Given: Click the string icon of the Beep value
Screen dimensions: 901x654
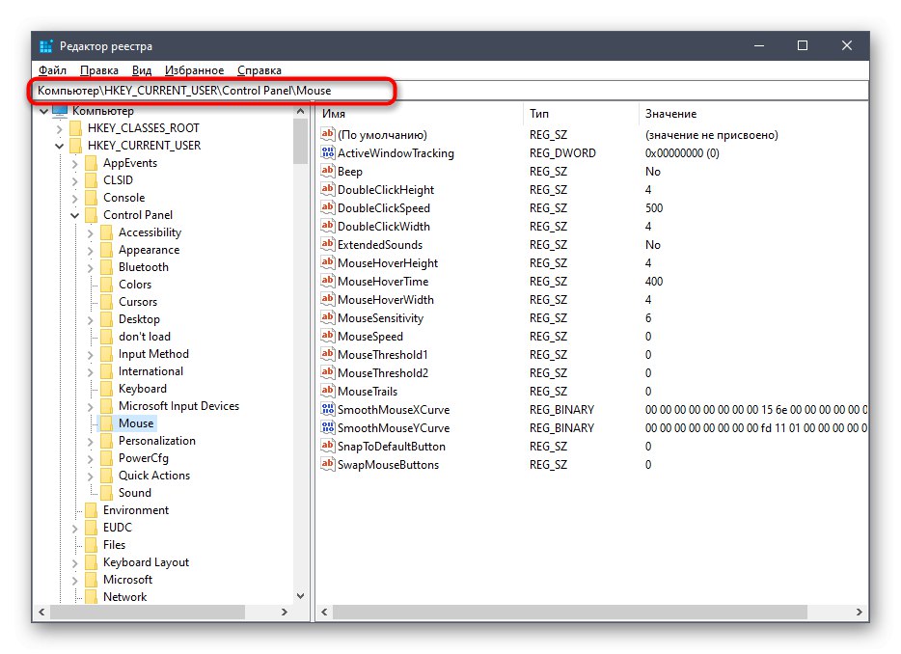Looking at the screenshot, I should pyautogui.click(x=328, y=171).
